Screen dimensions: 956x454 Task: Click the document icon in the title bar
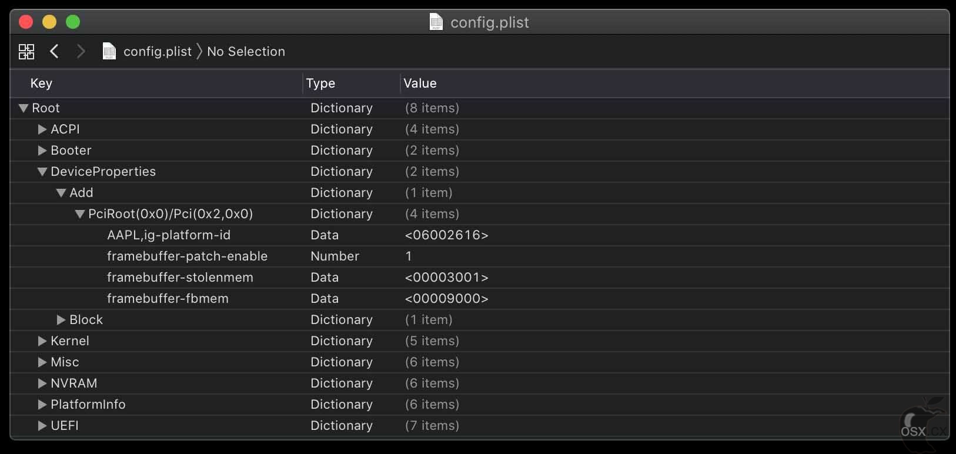point(436,22)
